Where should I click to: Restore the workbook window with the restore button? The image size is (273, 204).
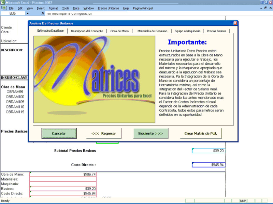pos(266,8)
